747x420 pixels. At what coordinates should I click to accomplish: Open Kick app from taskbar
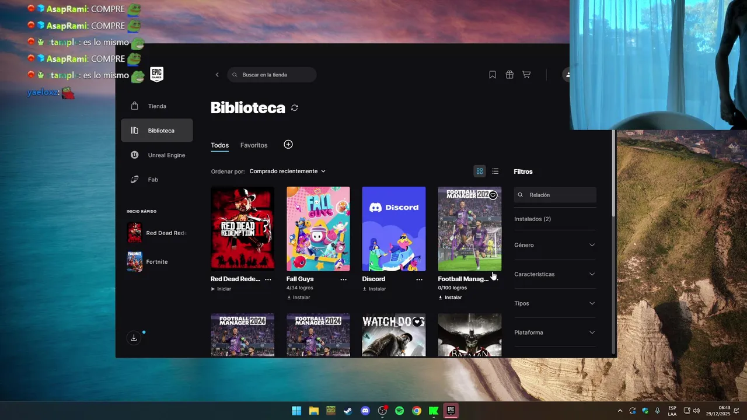(434, 411)
